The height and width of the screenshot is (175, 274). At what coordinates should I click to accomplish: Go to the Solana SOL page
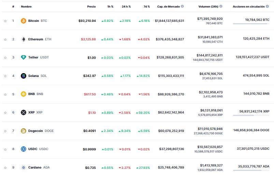click(38, 76)
